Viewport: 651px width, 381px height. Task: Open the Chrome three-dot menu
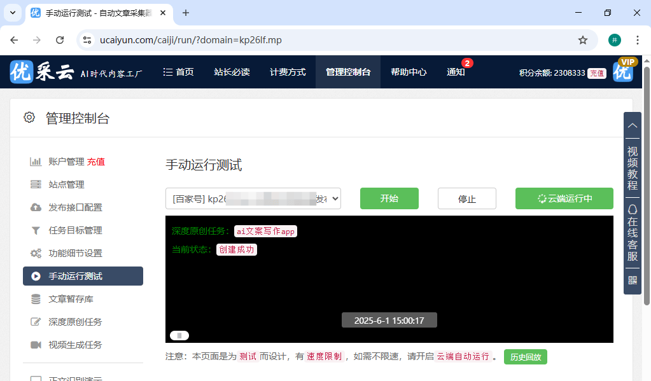(x=637, y=39)
